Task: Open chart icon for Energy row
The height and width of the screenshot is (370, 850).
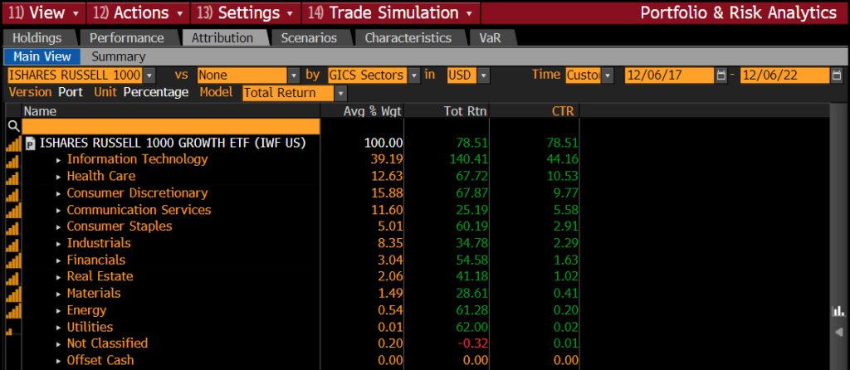Action: pyautogui.click(x=13, y=310)
